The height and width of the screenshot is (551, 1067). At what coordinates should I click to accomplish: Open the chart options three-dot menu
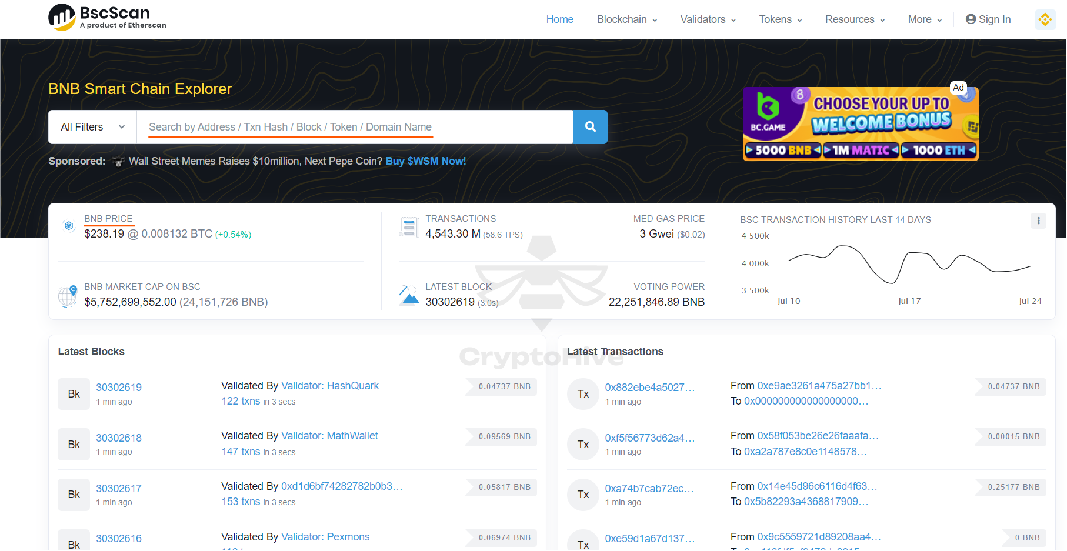(x=1038, y=221)
